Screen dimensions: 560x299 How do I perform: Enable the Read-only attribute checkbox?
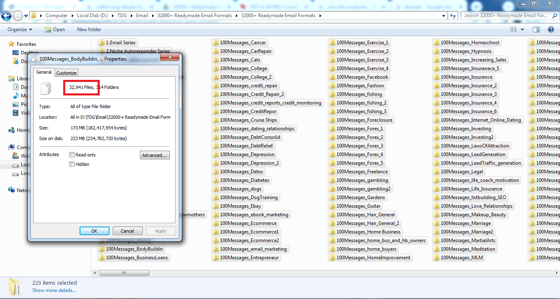(x=72, y=155)
